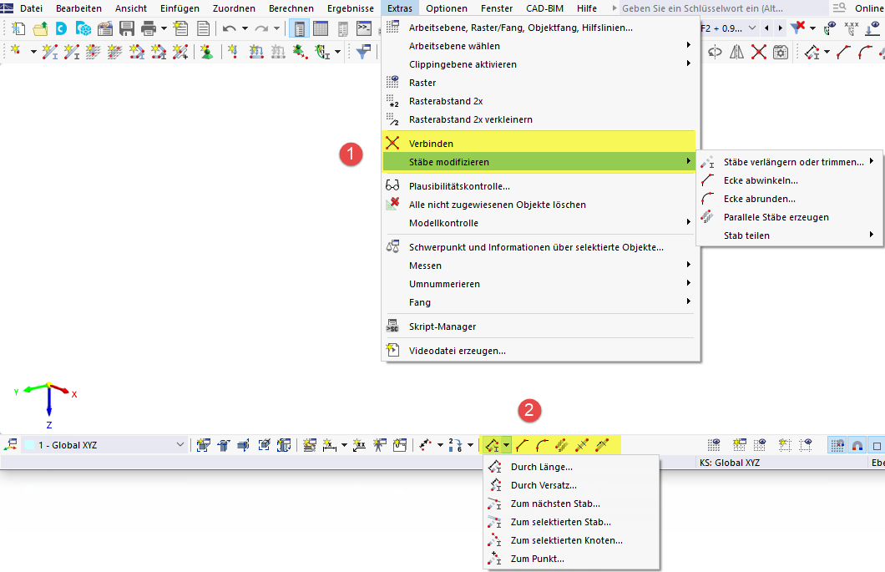
Task: Select Stäbe modifizieren menu entry
Action: (539, 162)
